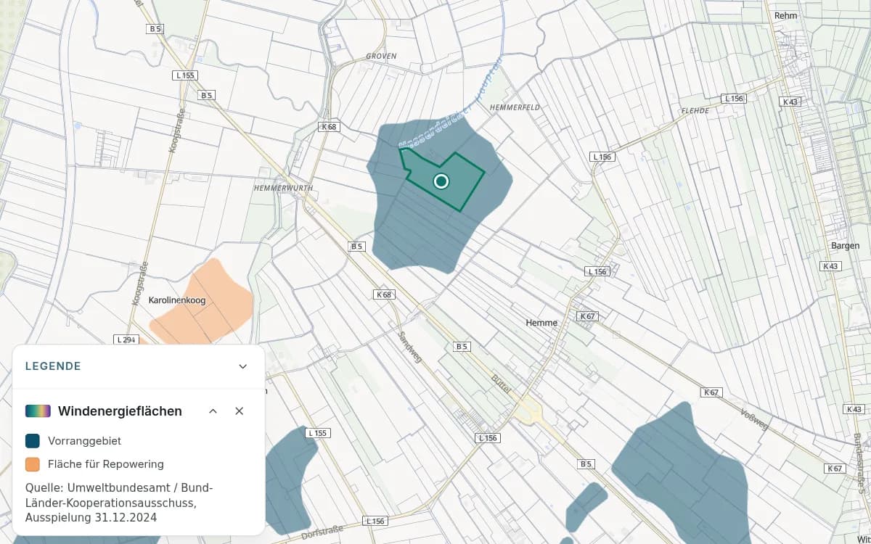Screen dimensions: 871x544
Task: Click the K 68 shield near Groven
Action: pyautogui.click(x=329, y=127)
